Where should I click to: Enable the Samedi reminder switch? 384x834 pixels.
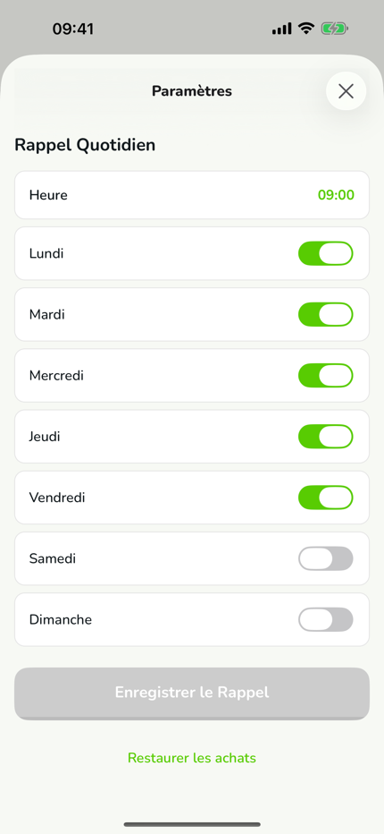(326, 558)
